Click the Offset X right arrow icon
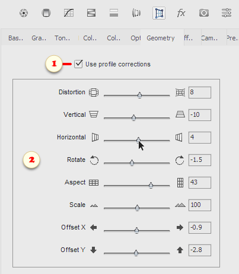 180,228
